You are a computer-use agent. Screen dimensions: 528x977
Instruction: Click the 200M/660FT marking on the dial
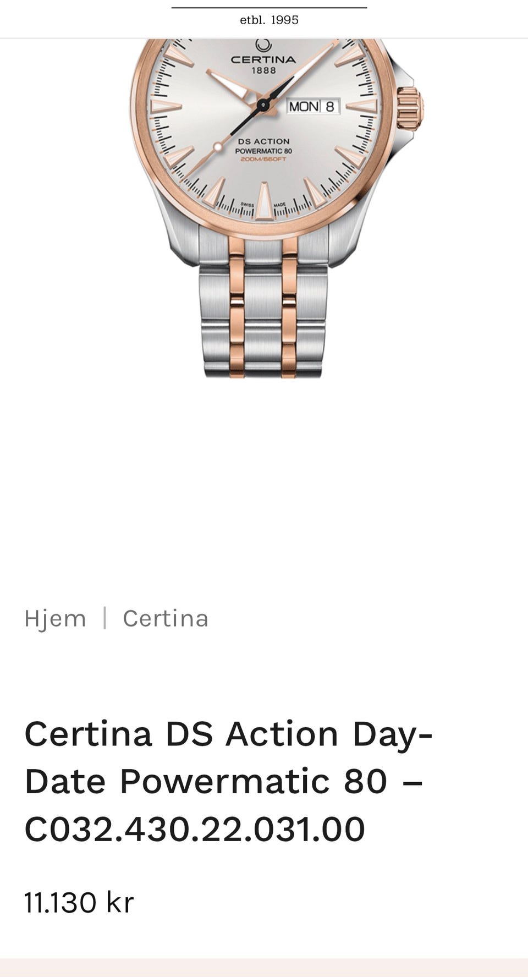point(263,159)
